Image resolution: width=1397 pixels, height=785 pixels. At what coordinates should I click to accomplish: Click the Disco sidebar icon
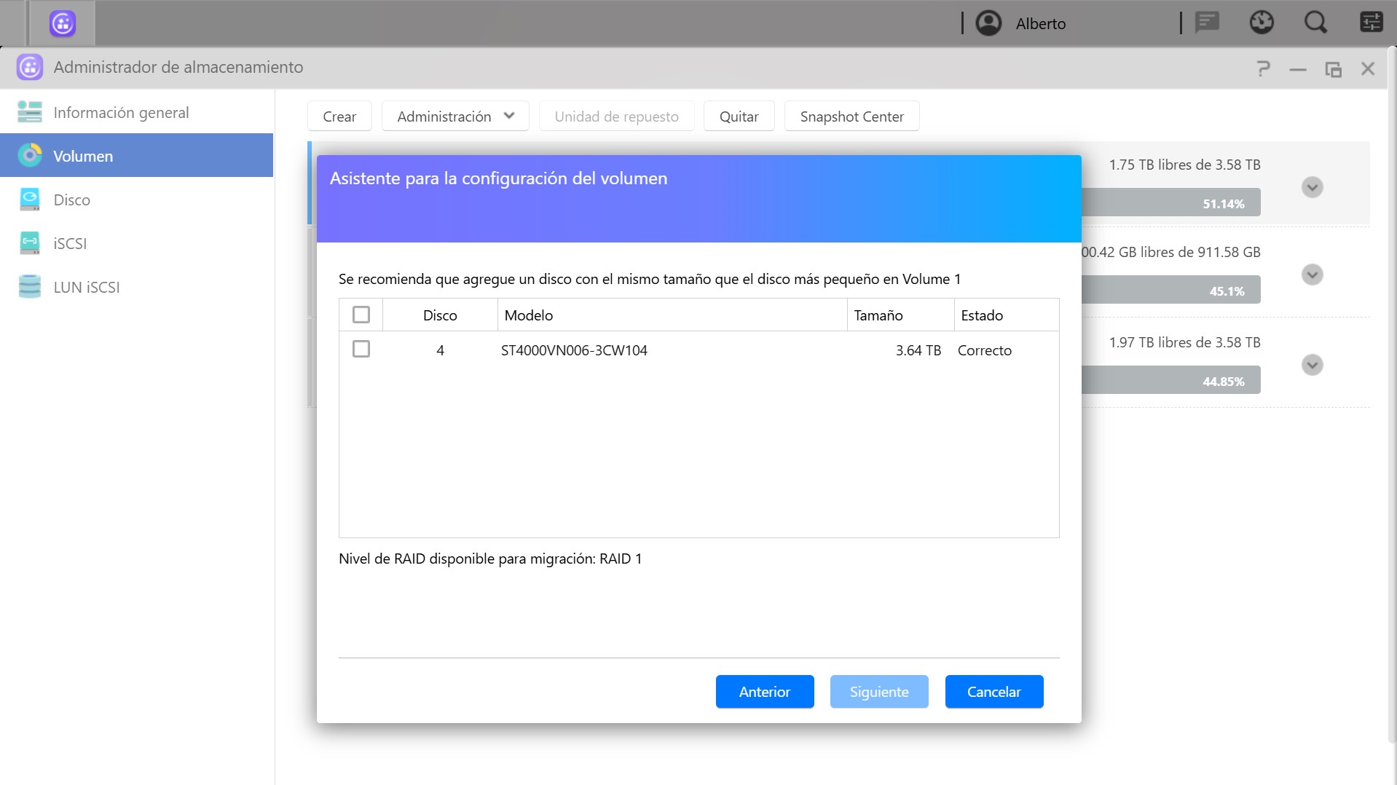click(x=30, y=200)
